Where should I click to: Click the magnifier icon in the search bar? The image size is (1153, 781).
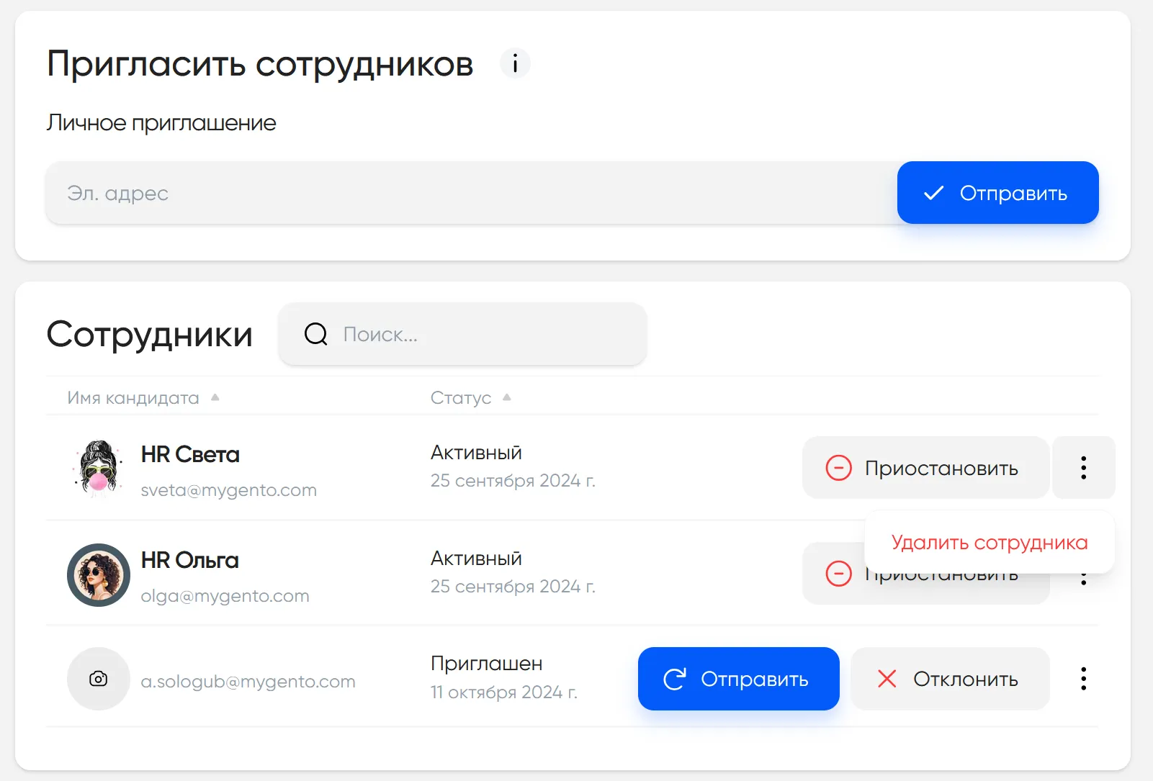pyautogui.click(x=315, y=334)
